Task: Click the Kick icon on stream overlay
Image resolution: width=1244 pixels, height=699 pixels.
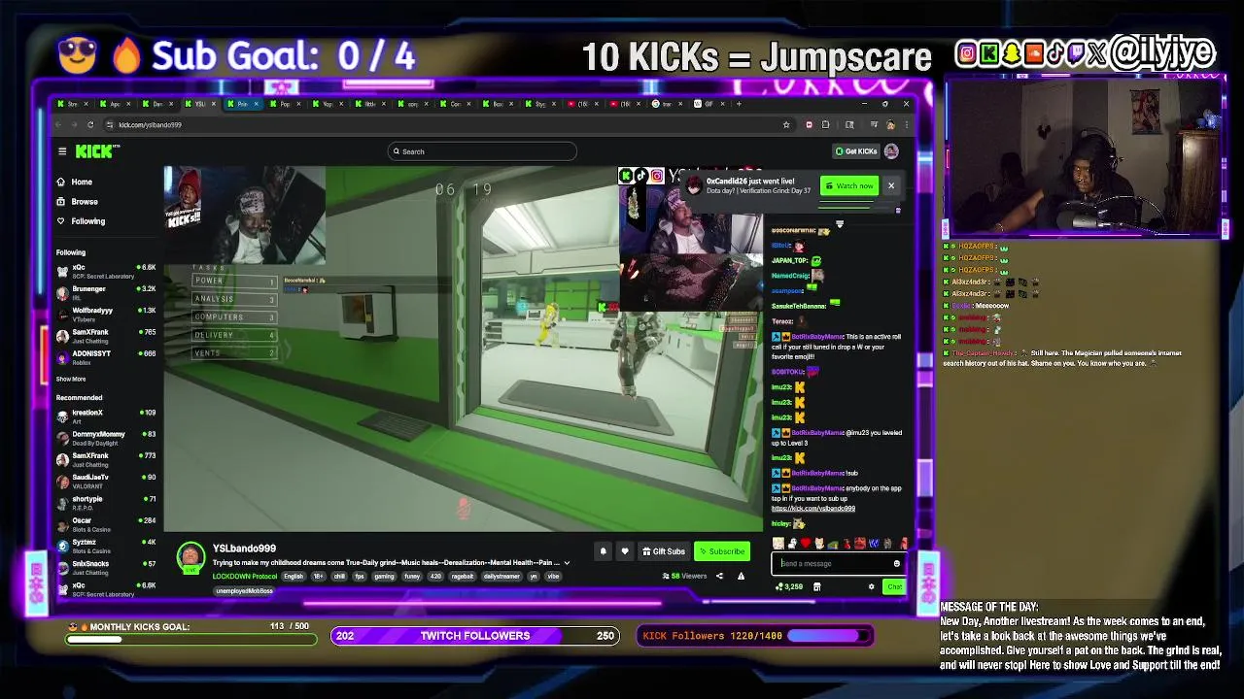Action: [x=626, y=176]
